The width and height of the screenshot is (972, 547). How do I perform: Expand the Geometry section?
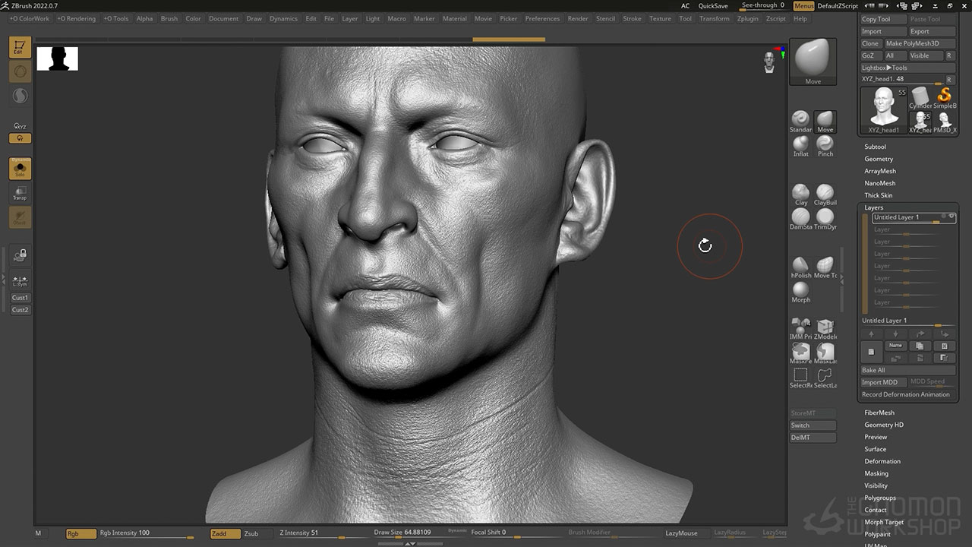click(x=879, y=159)
